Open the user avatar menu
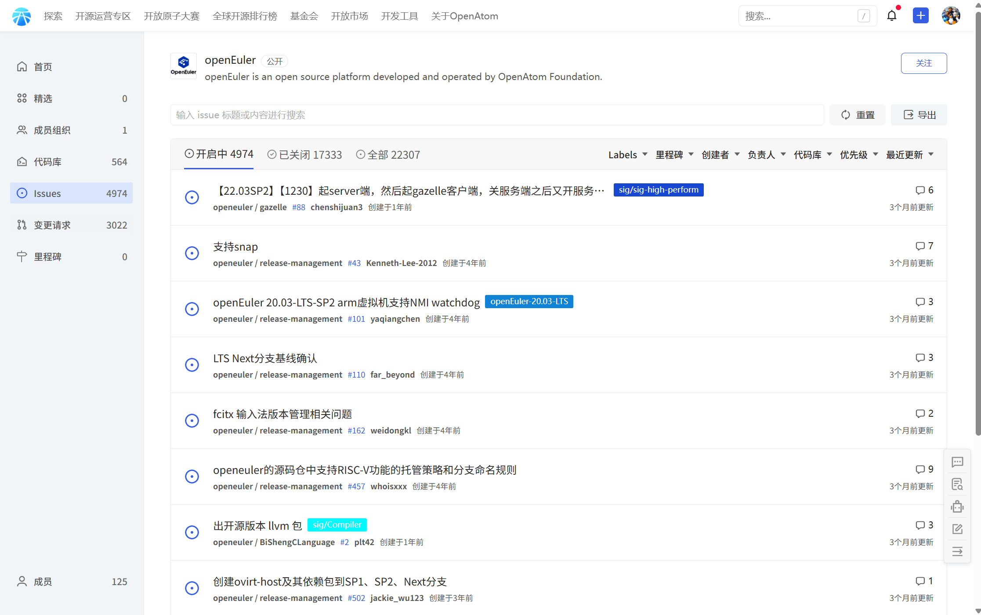Image resolution: width=981 pixels, height=615 pixels. [951, 16]
